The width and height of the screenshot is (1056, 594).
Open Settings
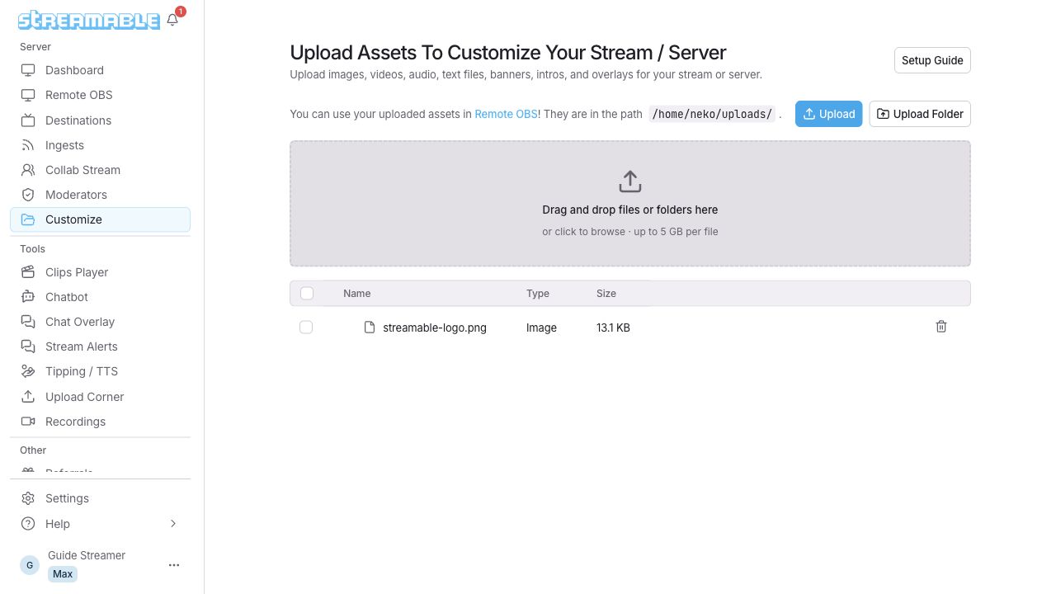point(101,498)
